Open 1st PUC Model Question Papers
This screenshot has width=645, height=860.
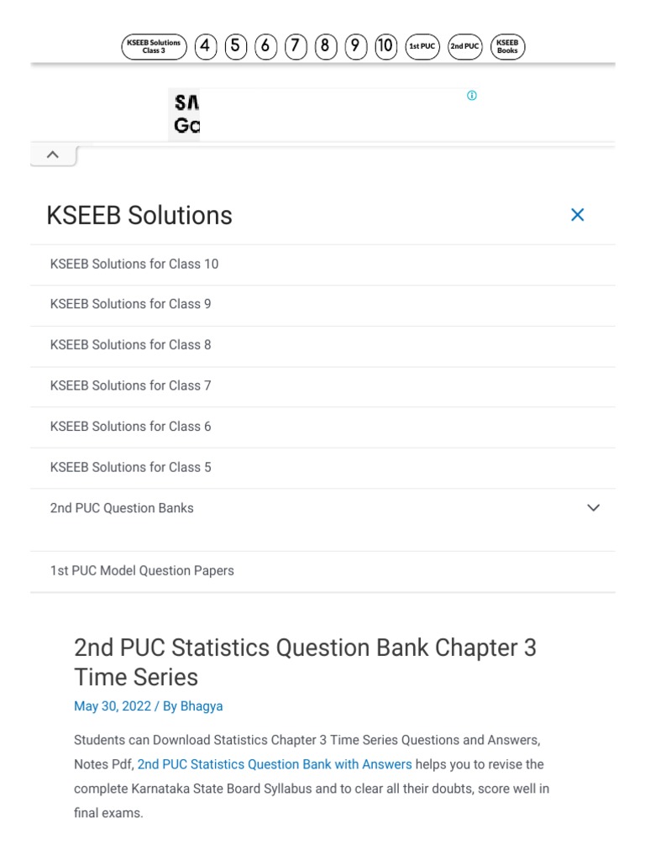(142, 571)
